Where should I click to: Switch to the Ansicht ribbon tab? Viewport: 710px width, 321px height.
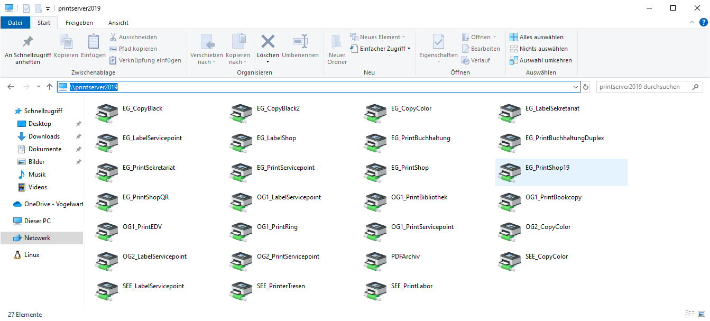pos(117,23)
